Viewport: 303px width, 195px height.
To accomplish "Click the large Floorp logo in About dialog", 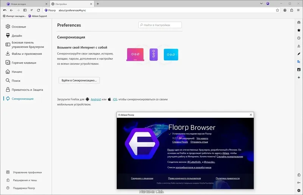I will coord(142,144).
